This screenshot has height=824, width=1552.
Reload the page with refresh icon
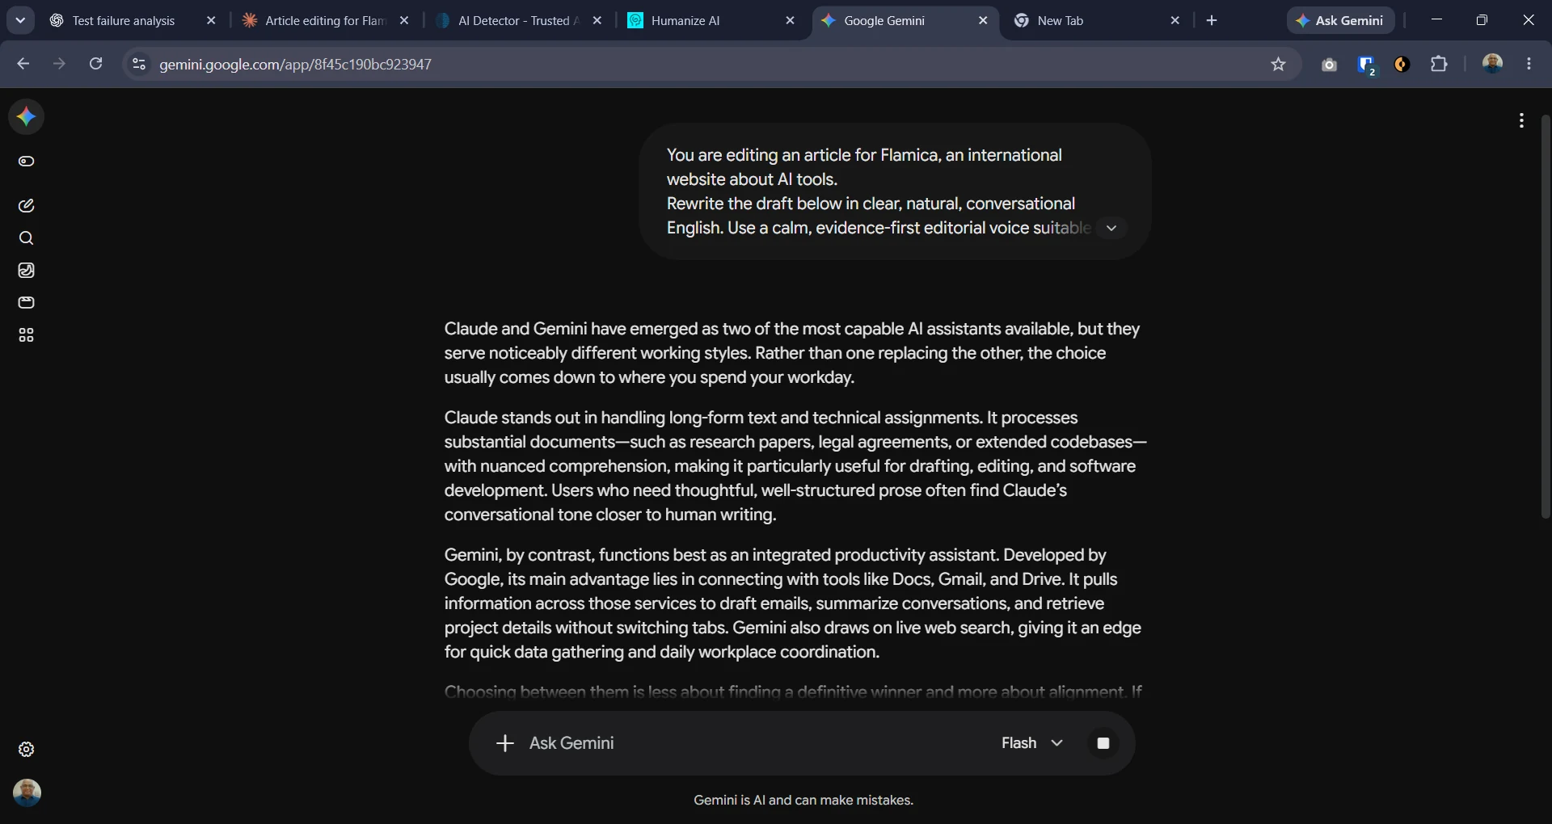(x=95, y=64)
